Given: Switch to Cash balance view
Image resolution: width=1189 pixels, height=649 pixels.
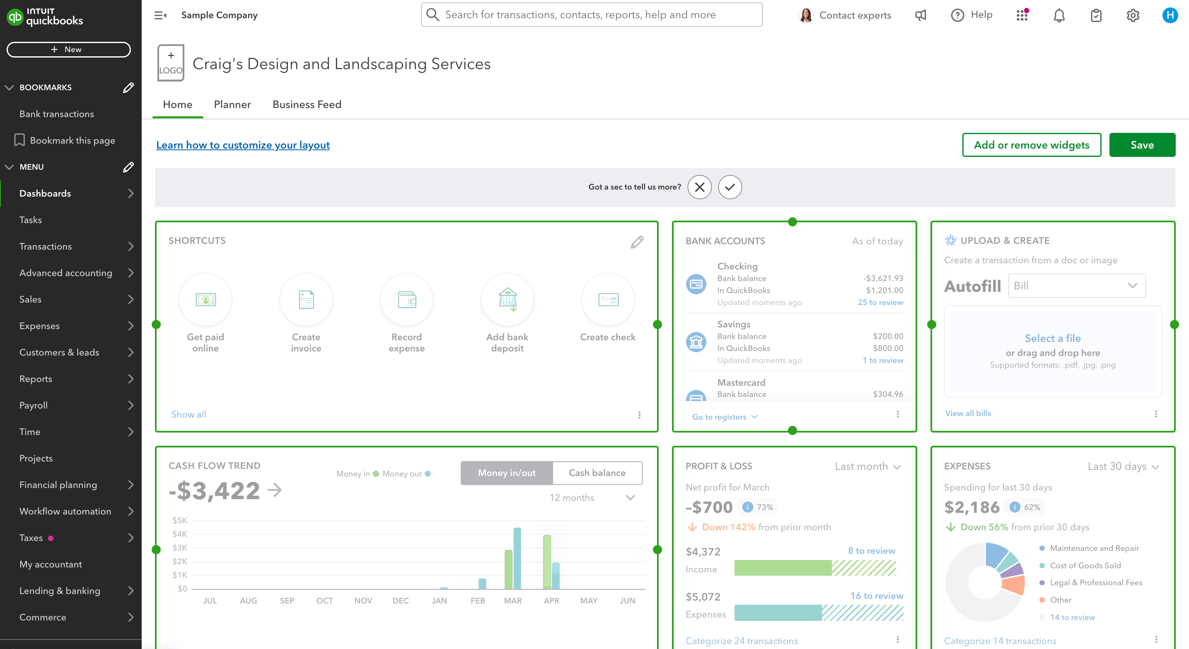Looking at the screenshot, I should pos(597,473).
